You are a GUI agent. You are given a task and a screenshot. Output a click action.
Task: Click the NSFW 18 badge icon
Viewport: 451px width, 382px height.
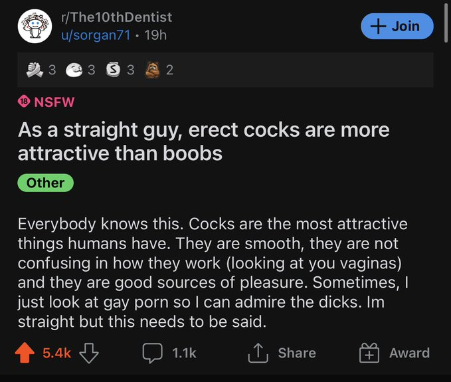tap(24, 102)
